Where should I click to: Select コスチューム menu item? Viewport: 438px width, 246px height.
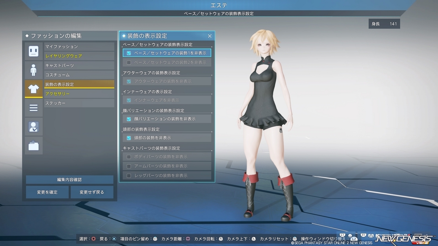pyautogui.click(x=79, y=75)
